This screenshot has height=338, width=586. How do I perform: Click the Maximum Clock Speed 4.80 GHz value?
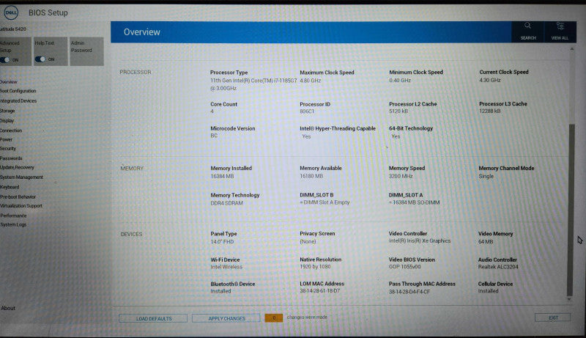pos(310,81)
